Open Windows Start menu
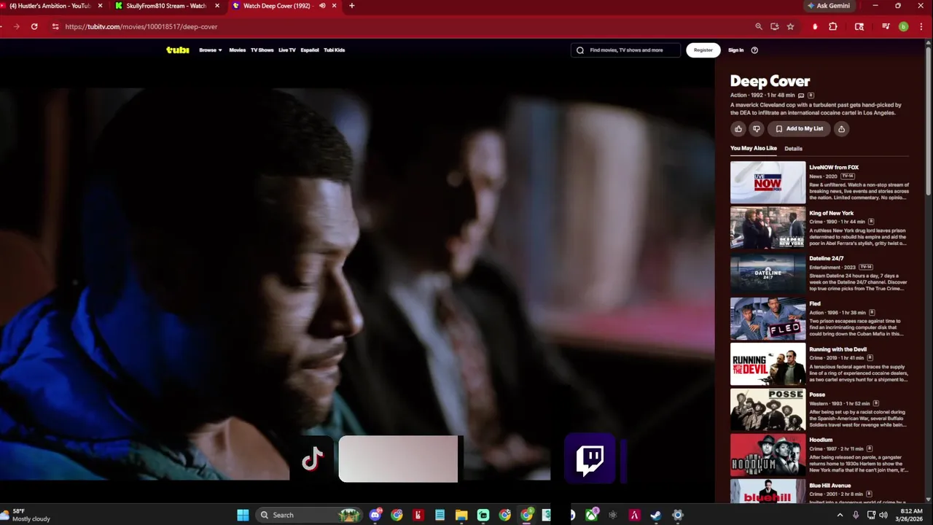This screenshot has width=933, height=525. (243, 515)
